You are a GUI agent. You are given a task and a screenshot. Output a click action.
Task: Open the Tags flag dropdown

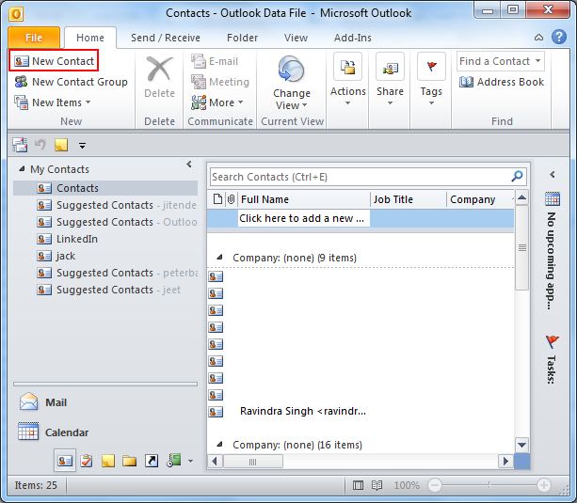coord(431,79)
